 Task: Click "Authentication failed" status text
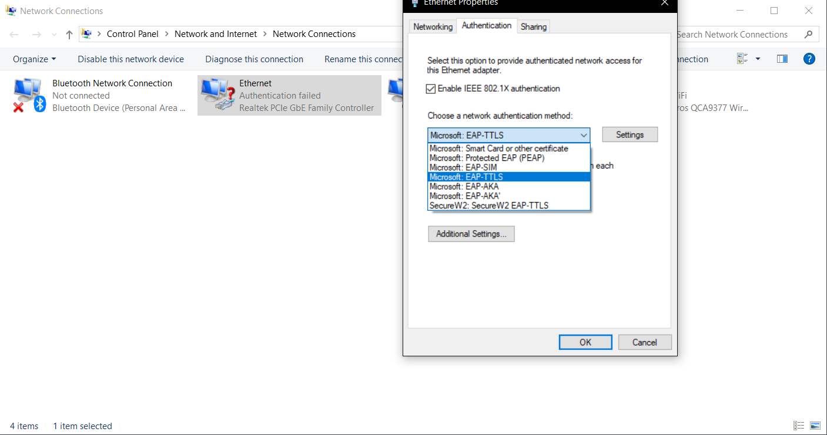coord(280,95)
